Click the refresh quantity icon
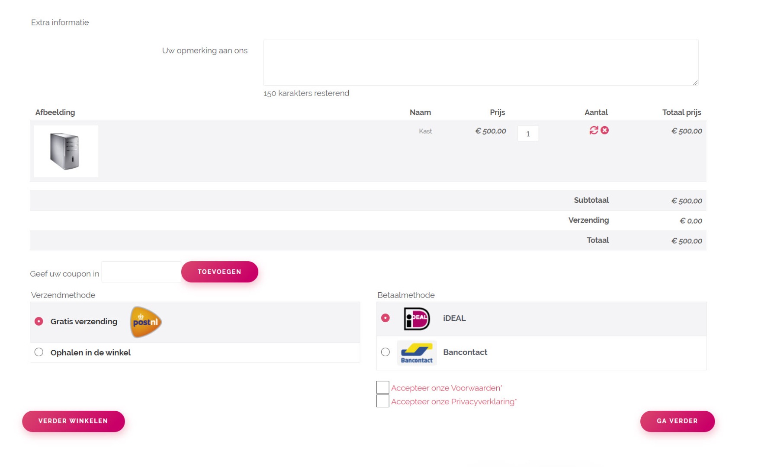The image size is (758, 467). pyautogui.click(x=593, y=130)
